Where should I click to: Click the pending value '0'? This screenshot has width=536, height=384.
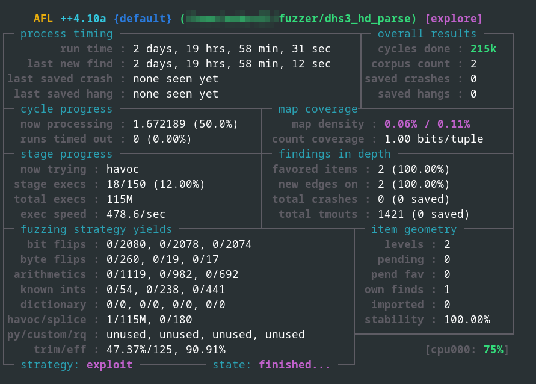[447, 259]
